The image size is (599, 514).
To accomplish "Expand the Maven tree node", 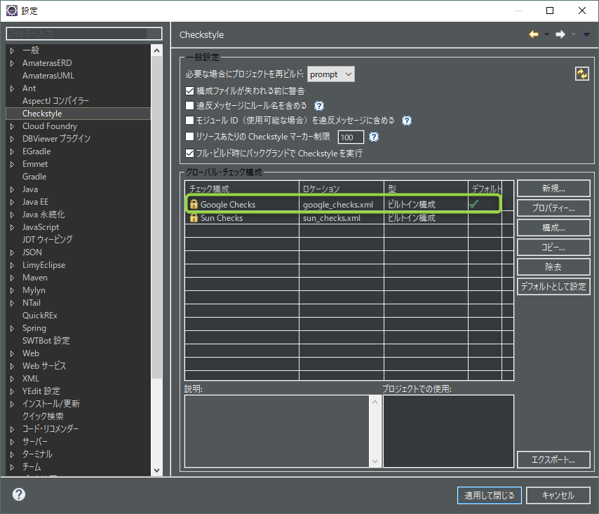I will click(x=12, y=278).
